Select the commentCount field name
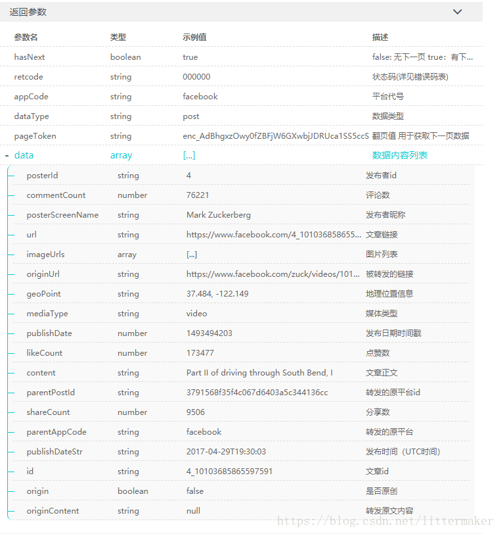Viewport: 501px width, 534px height. (56, 195)
